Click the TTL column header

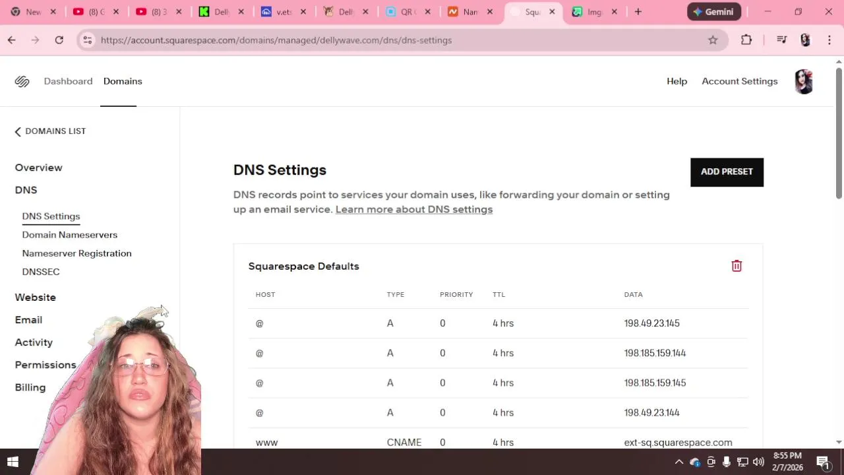coord(498,294)
